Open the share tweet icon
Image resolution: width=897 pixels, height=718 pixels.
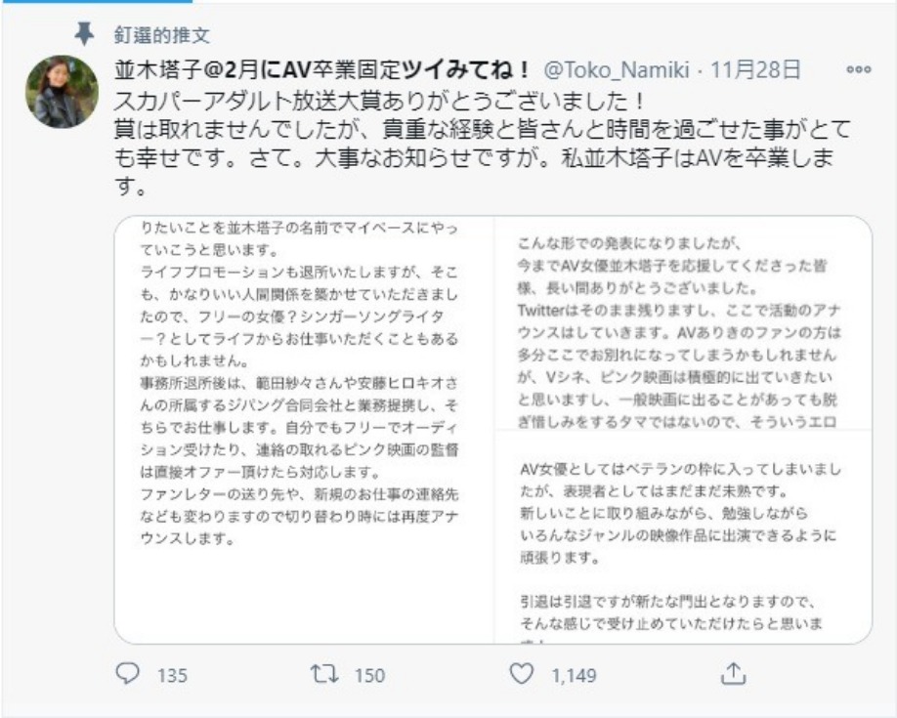tap(733, 674)
